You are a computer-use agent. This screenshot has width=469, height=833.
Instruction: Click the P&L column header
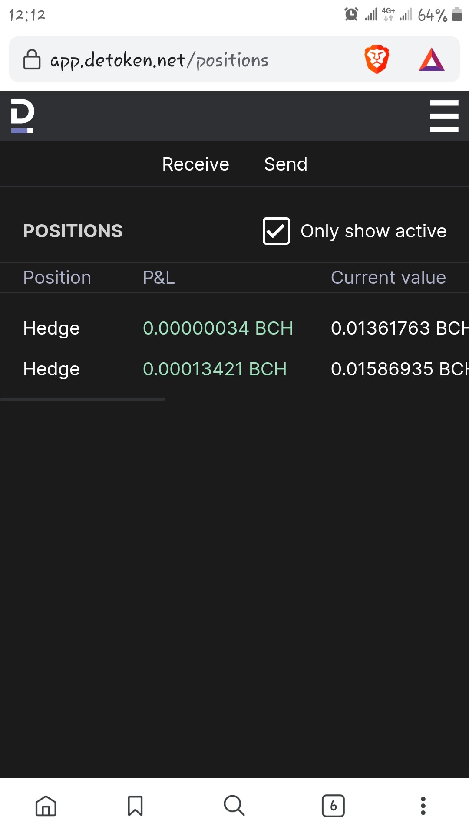(159, 277)
